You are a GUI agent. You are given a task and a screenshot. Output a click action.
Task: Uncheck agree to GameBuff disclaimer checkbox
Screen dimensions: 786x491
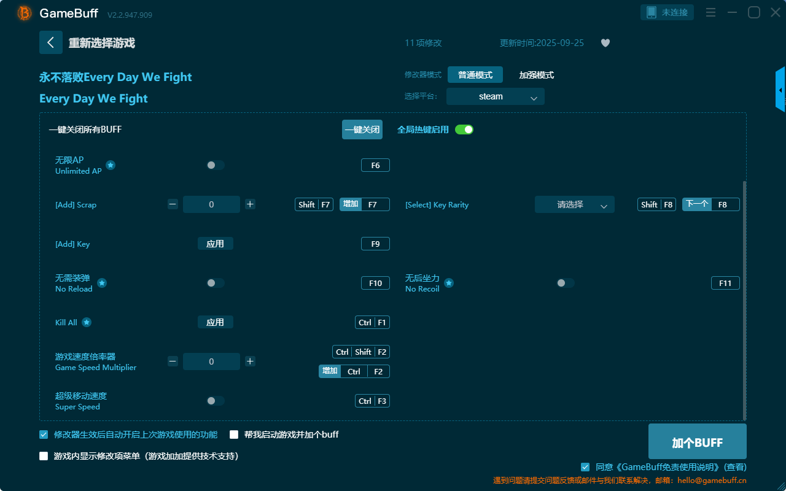click(585, 467)
